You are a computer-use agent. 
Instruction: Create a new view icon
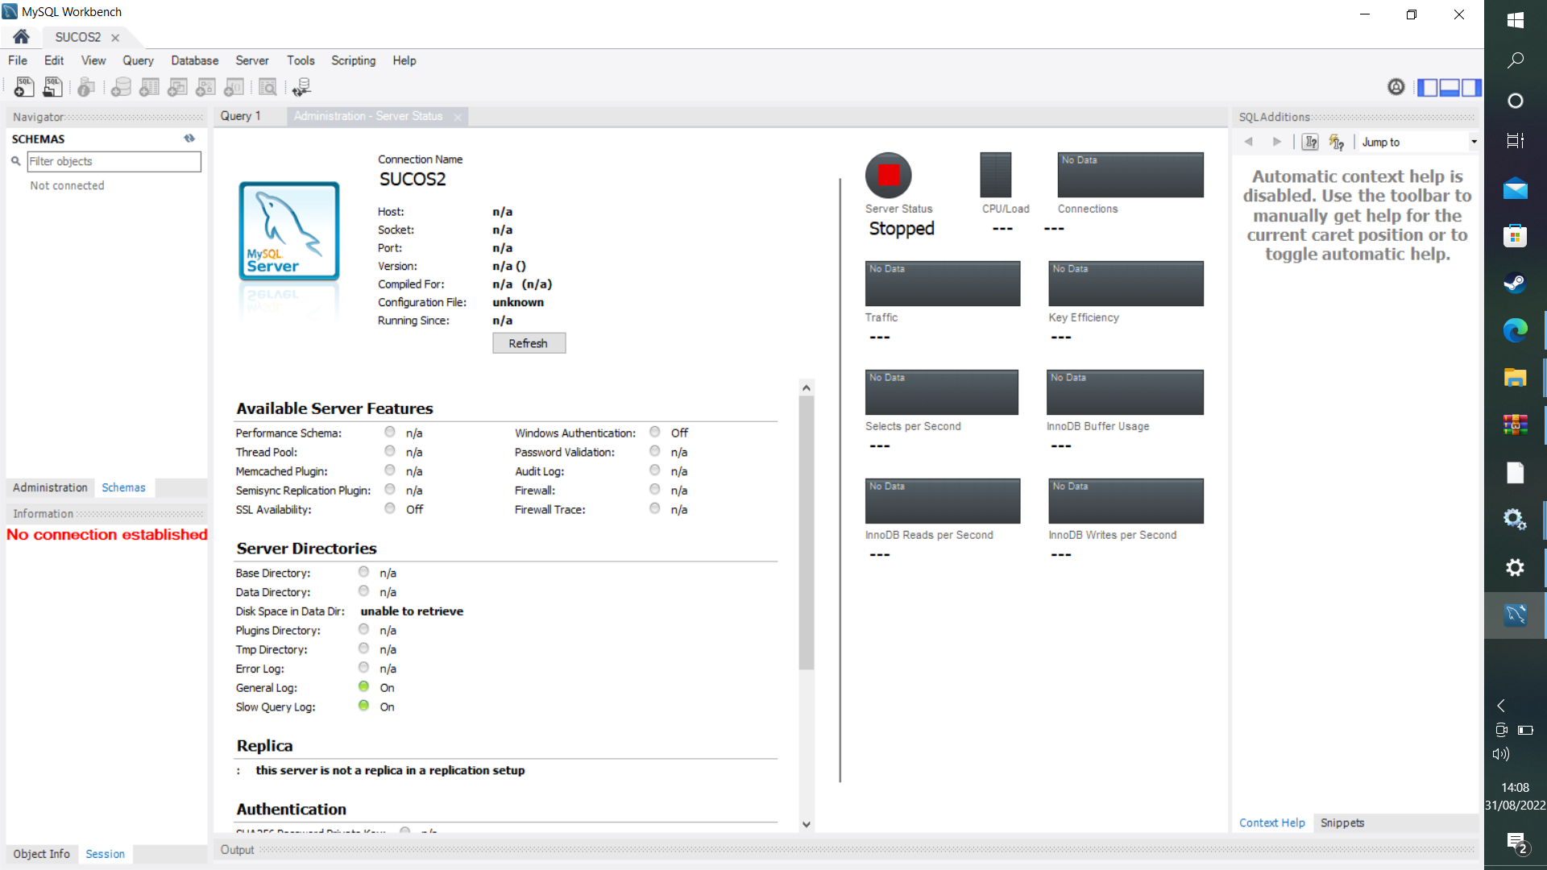(x=177, y=87)
